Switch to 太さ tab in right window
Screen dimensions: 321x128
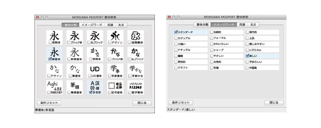click(253, 25)
